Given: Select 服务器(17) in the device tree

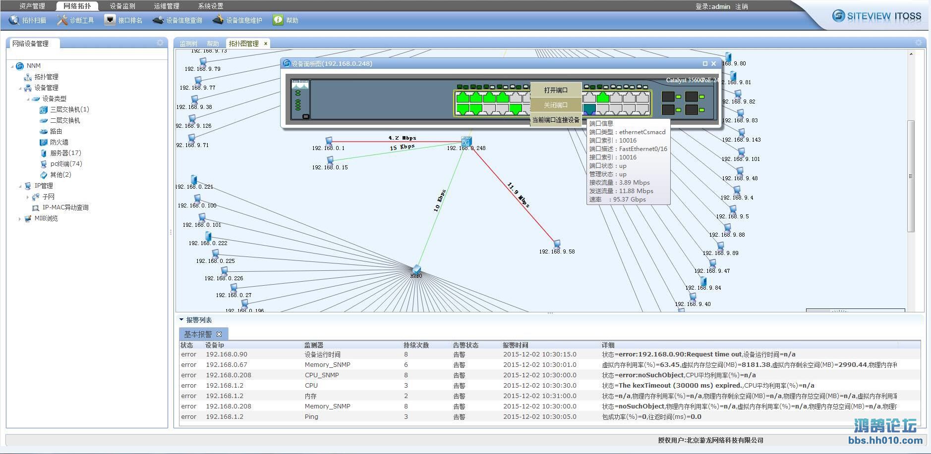Looking at the screenshot, I should [x=65, y=153].
